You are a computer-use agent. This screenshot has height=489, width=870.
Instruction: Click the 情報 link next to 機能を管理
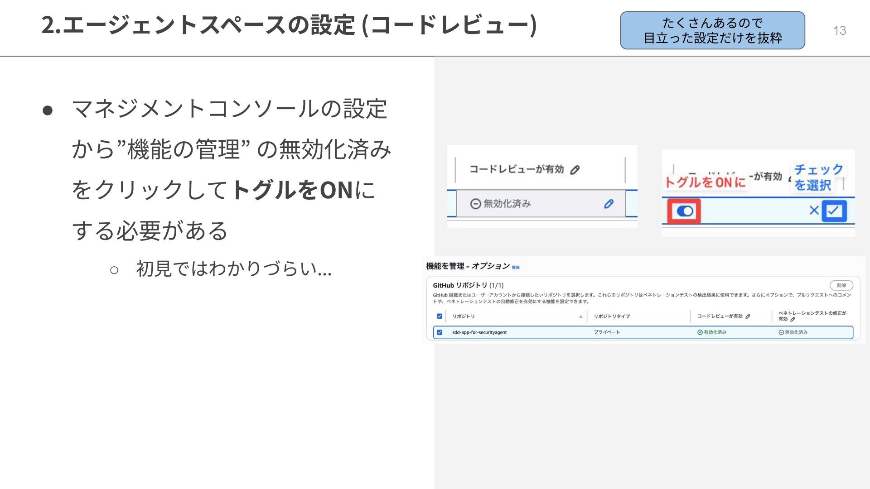pyautogui.click(x=516, y=268)
